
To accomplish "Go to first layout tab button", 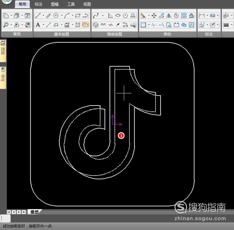I will coord(9,212).
